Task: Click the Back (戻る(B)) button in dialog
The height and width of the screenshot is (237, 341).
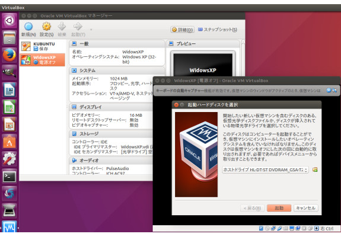Action: [x=252, y=208]
